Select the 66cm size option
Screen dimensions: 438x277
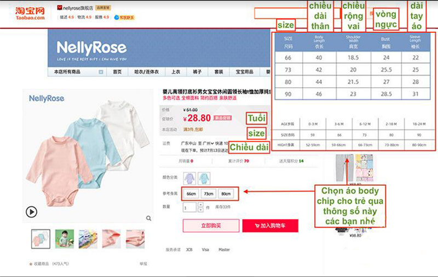pos(191,194)
